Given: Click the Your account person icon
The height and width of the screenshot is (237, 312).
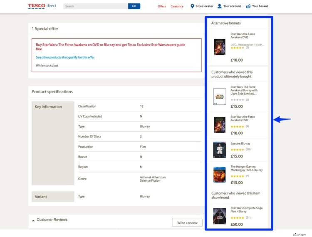Looking at the screenshot, I should click(219, 6).
